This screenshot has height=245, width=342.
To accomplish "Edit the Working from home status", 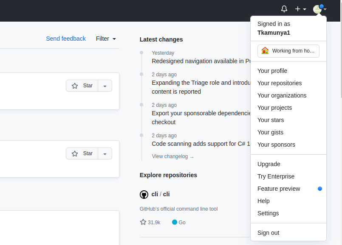I will pos(288,51).
